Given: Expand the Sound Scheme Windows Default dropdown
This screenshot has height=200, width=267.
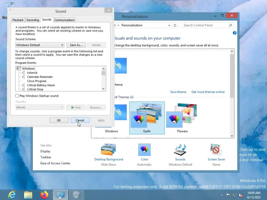Looking at the screenshot, I should (x=40, y=45).
